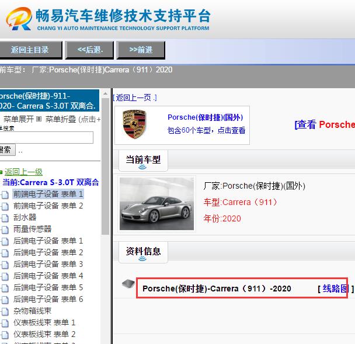The height and width of the screenshot is (344, 355).
Task: Select the 资料信息 tab header
Action: click(x=143, y=252)
